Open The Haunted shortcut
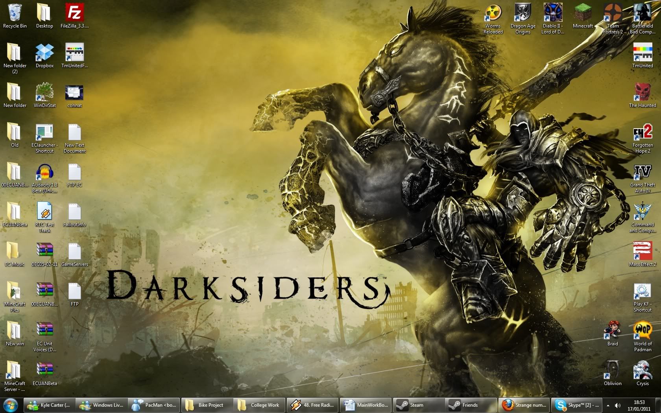This screenshot has height=413, width=661. pyautogui.click(x=643, y=95)
